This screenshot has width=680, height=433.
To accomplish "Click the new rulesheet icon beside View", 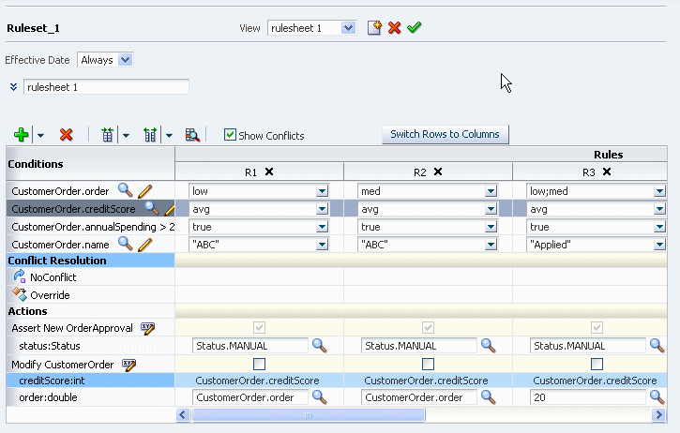I will (x=374, y=28).
